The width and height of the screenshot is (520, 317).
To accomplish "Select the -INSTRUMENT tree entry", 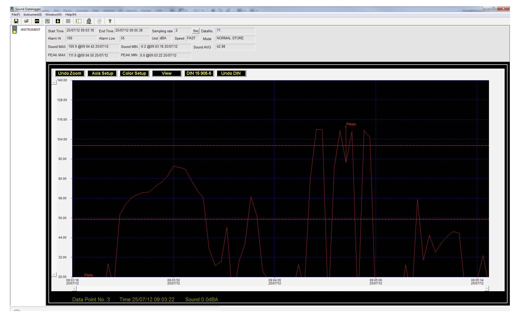I will [x=30, y=30].
